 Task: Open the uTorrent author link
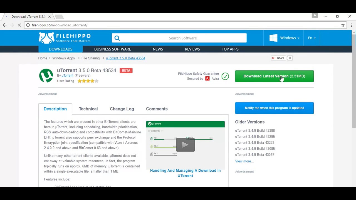[x=67, y=76]
